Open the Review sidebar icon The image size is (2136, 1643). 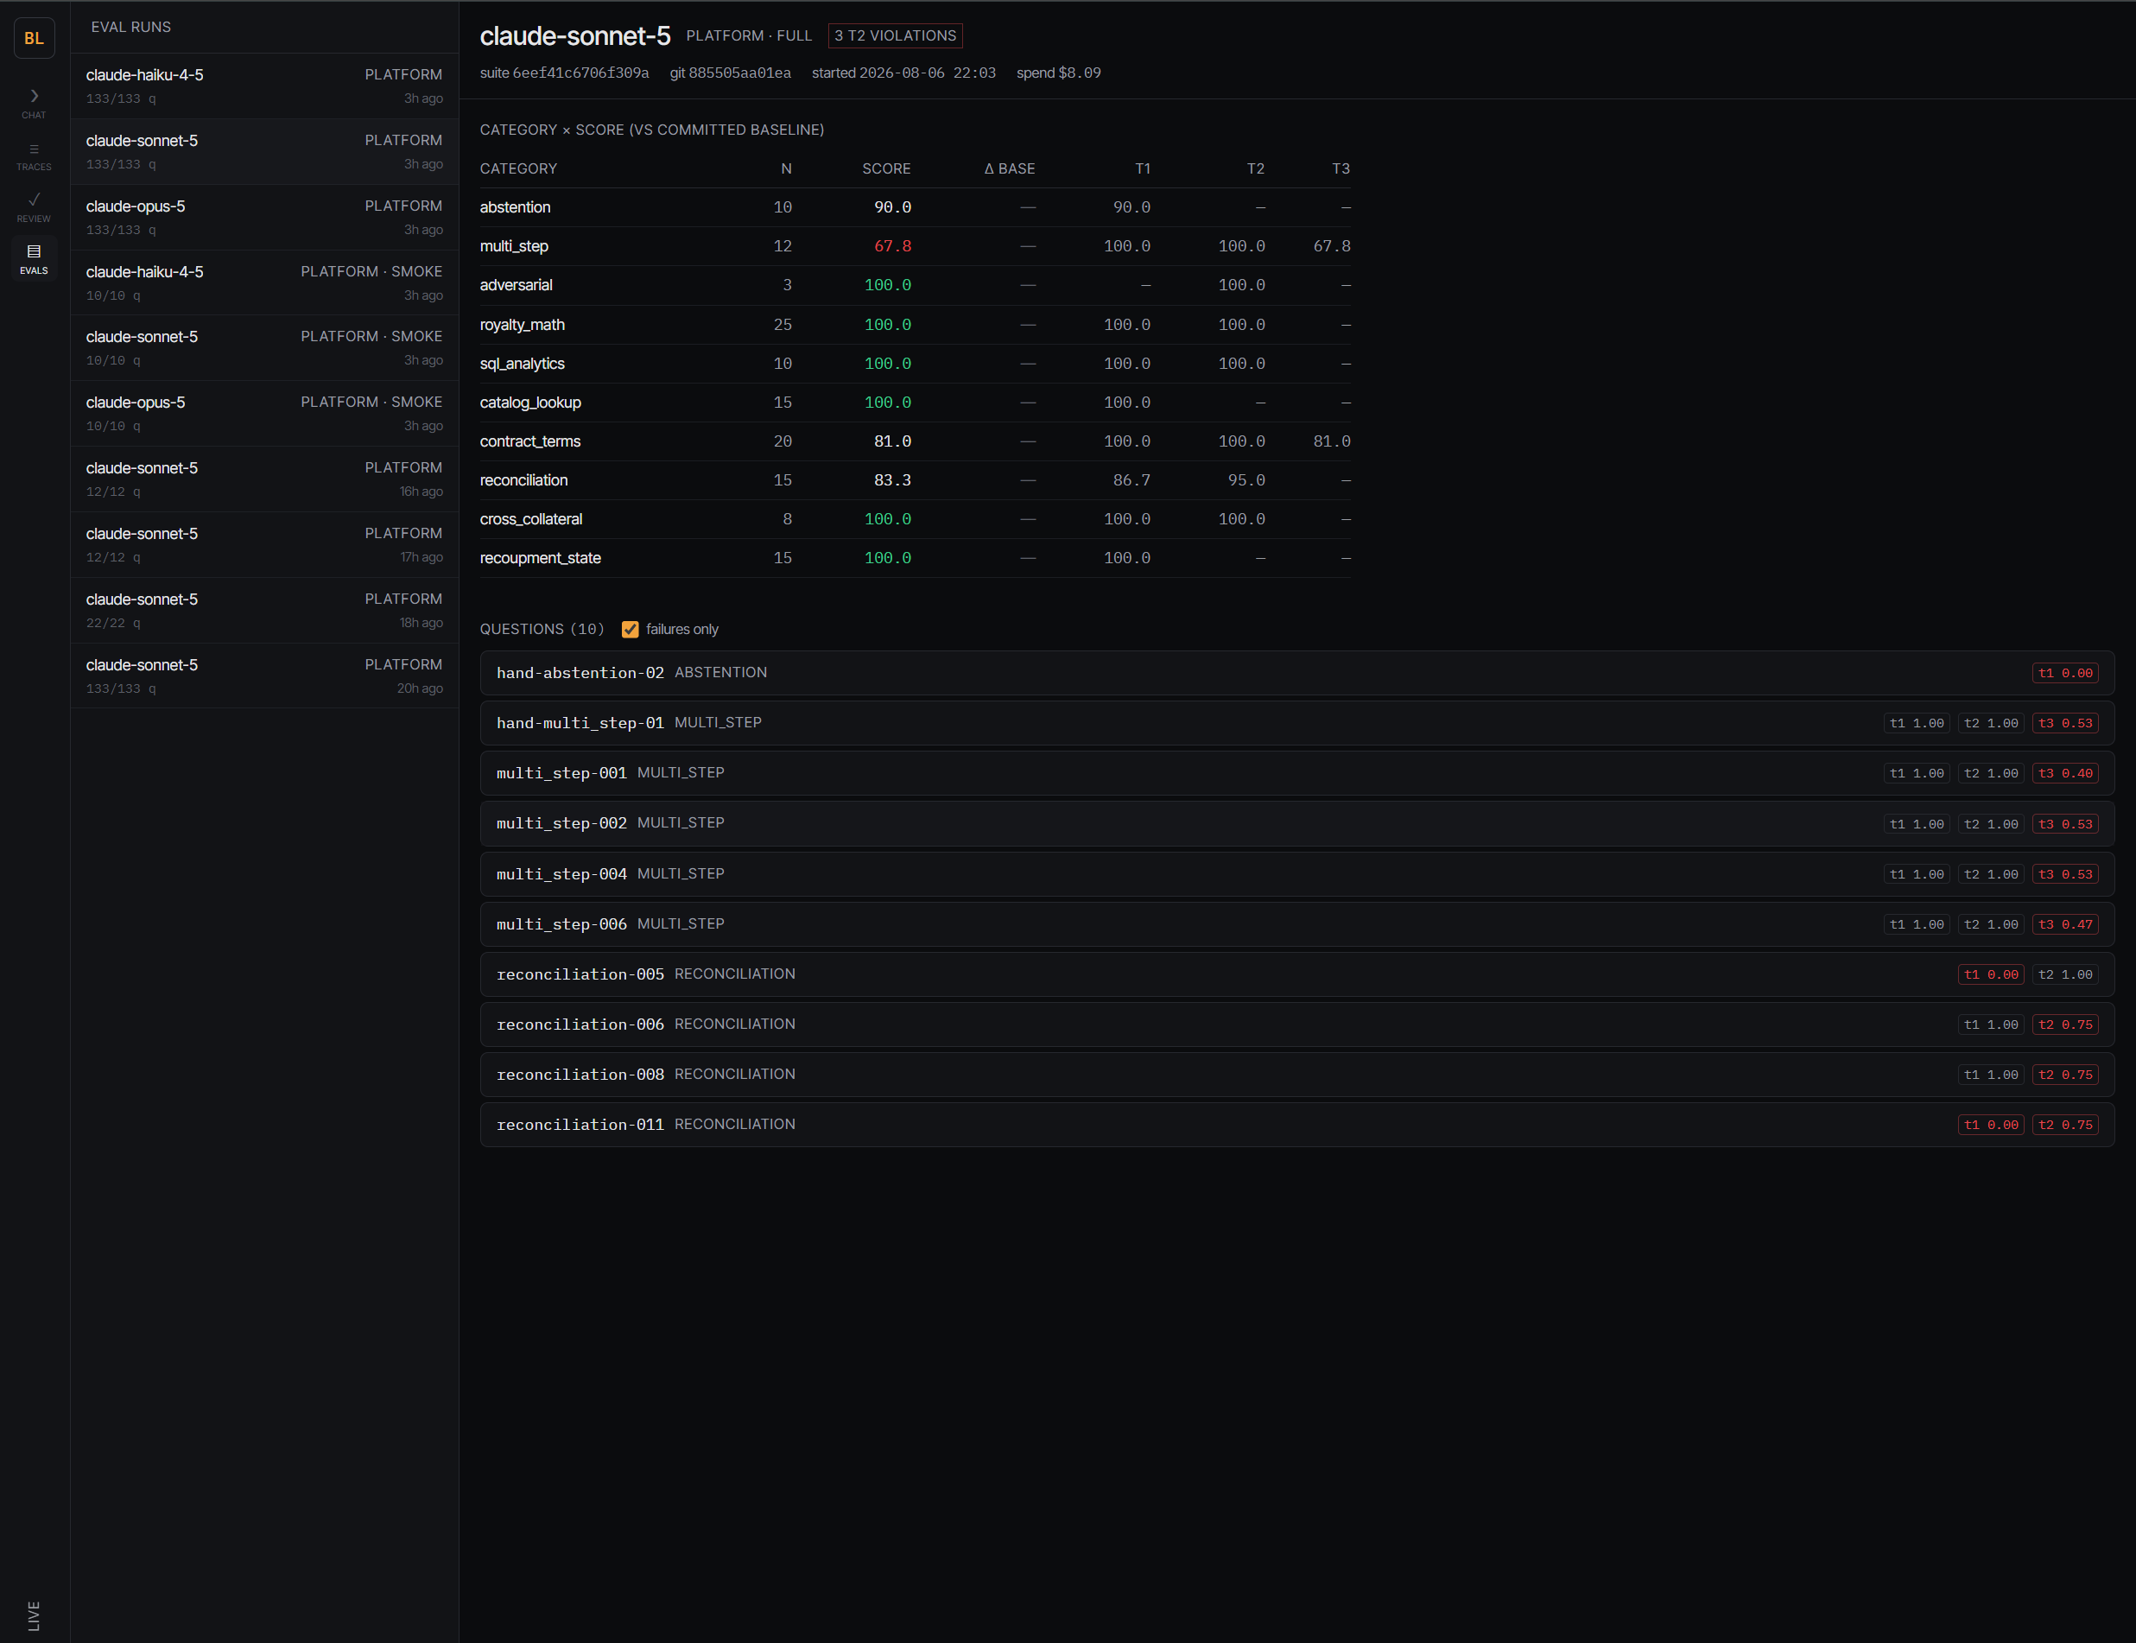click(x=35, y=207)
